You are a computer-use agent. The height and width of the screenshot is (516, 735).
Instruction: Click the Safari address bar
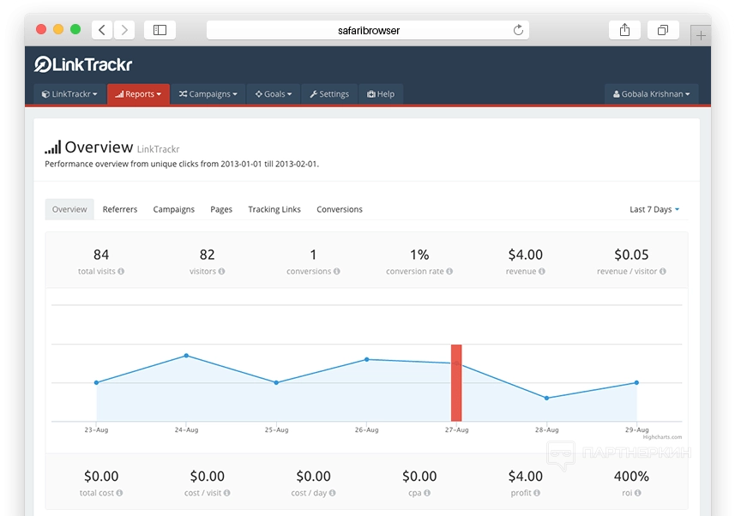pyautogui.click(x=368, y=30)
